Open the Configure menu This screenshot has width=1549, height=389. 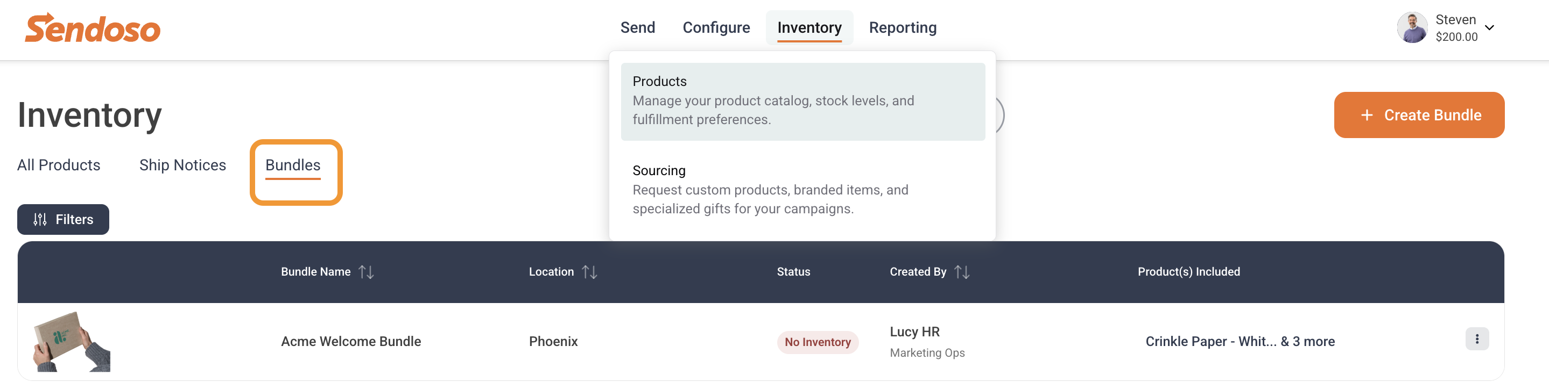716,27
